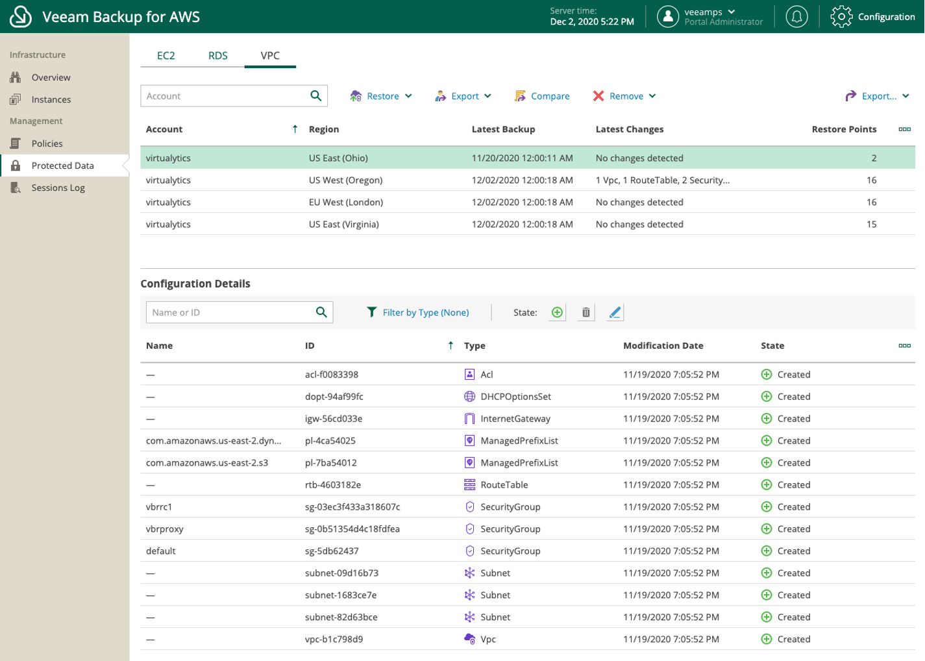Click the search magnifier in Account field
The width and height of the screenshot is (925, 661).
316,96
